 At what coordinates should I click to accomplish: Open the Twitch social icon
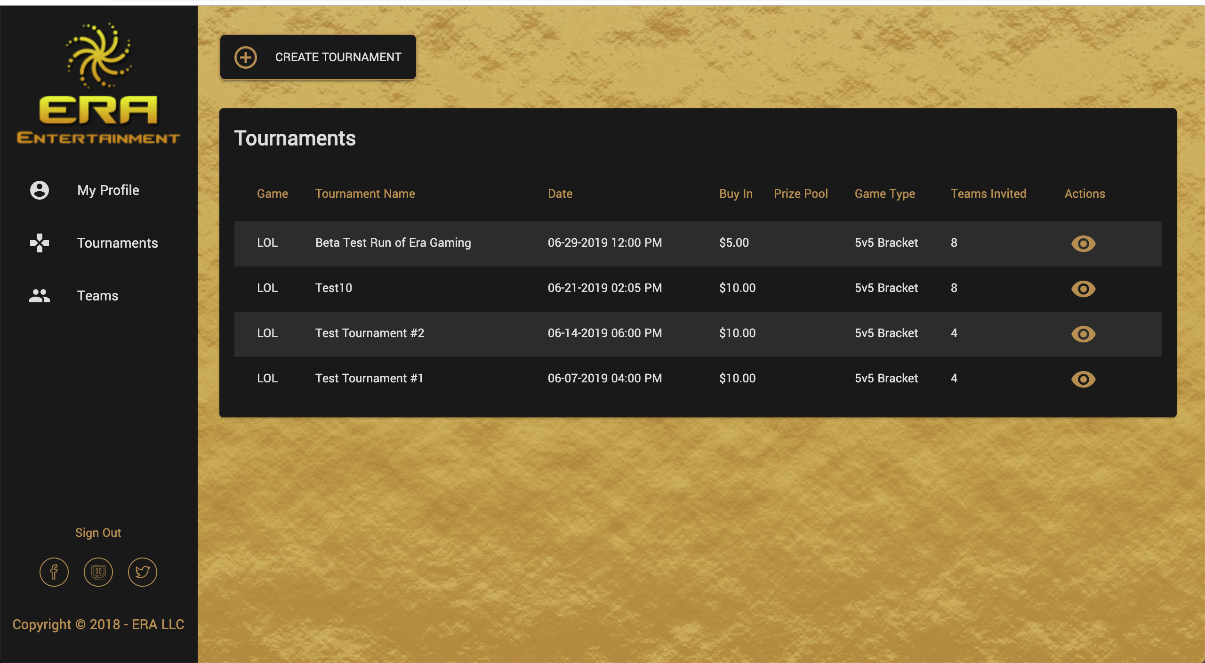coord(98,572)
